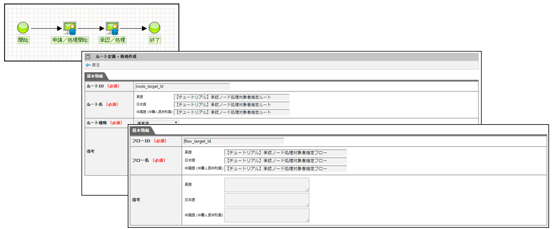The image size is (552, 229).
Task: Focus the English ルート名 field
Action: tap(231, 97)
